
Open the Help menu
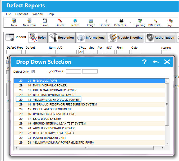click(x=51, y=14)
